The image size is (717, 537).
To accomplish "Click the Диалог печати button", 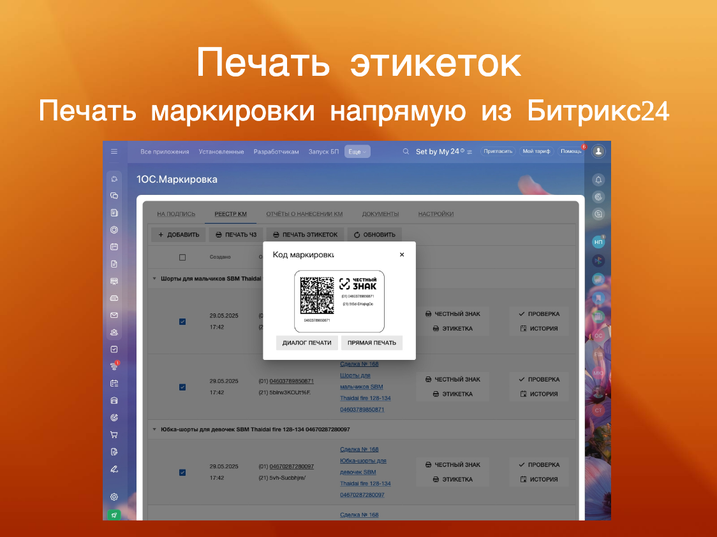I will point(307,343).
